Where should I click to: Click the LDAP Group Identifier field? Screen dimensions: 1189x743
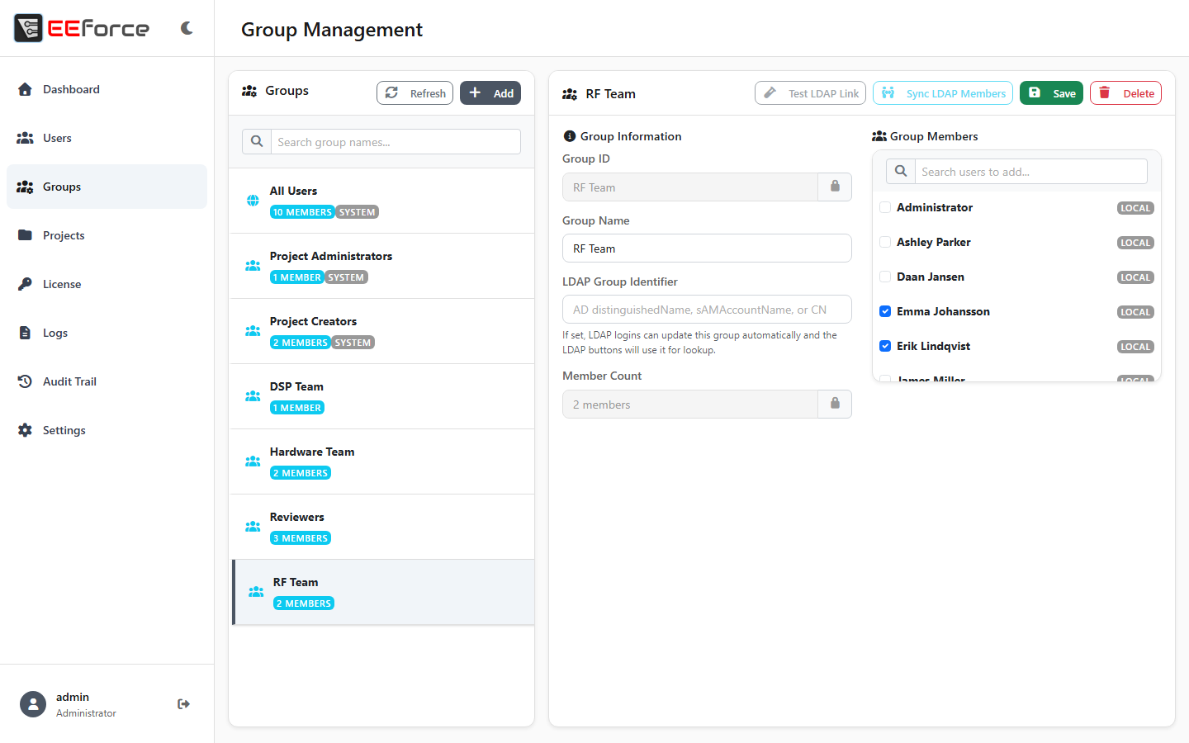(x=707, y=310)
